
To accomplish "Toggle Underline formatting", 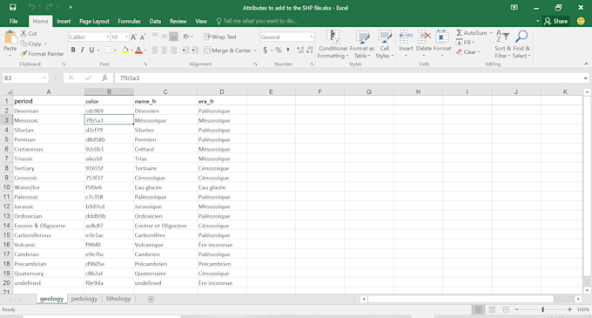I will click(91, 50).
